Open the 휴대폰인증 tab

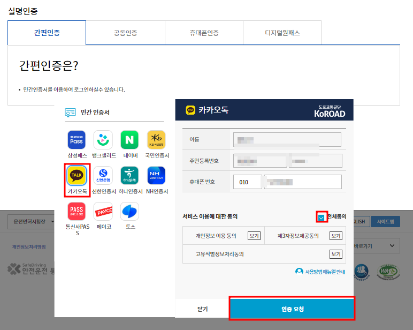click(x=204, y=33)
